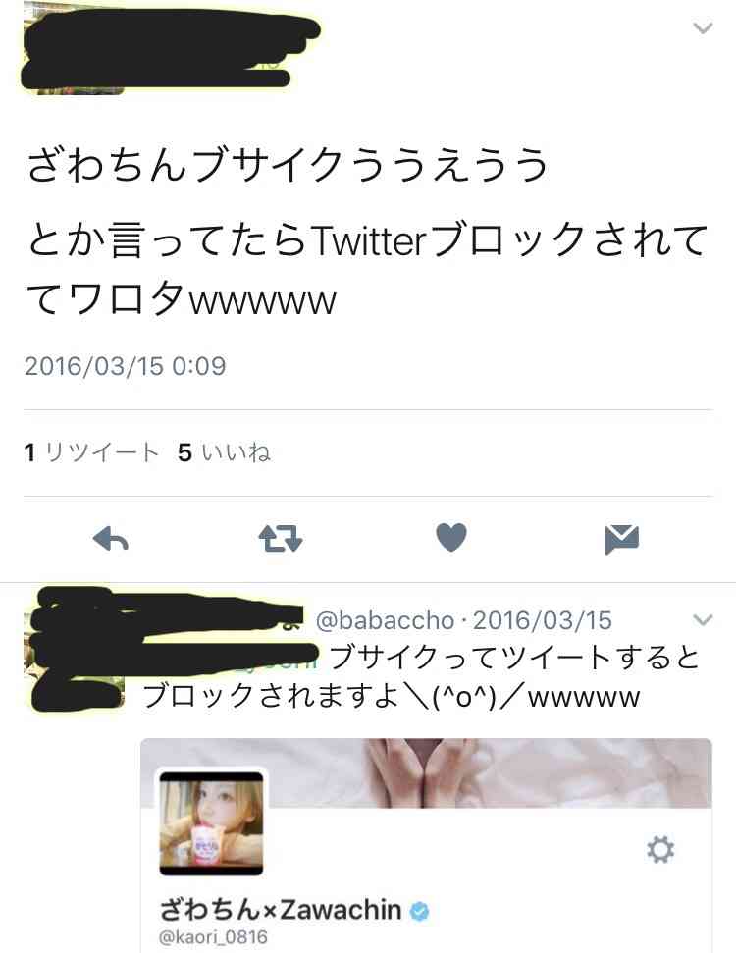Open @babaccho user handle
The height and width of the screenshot is (953, 736).
point(385,620)
